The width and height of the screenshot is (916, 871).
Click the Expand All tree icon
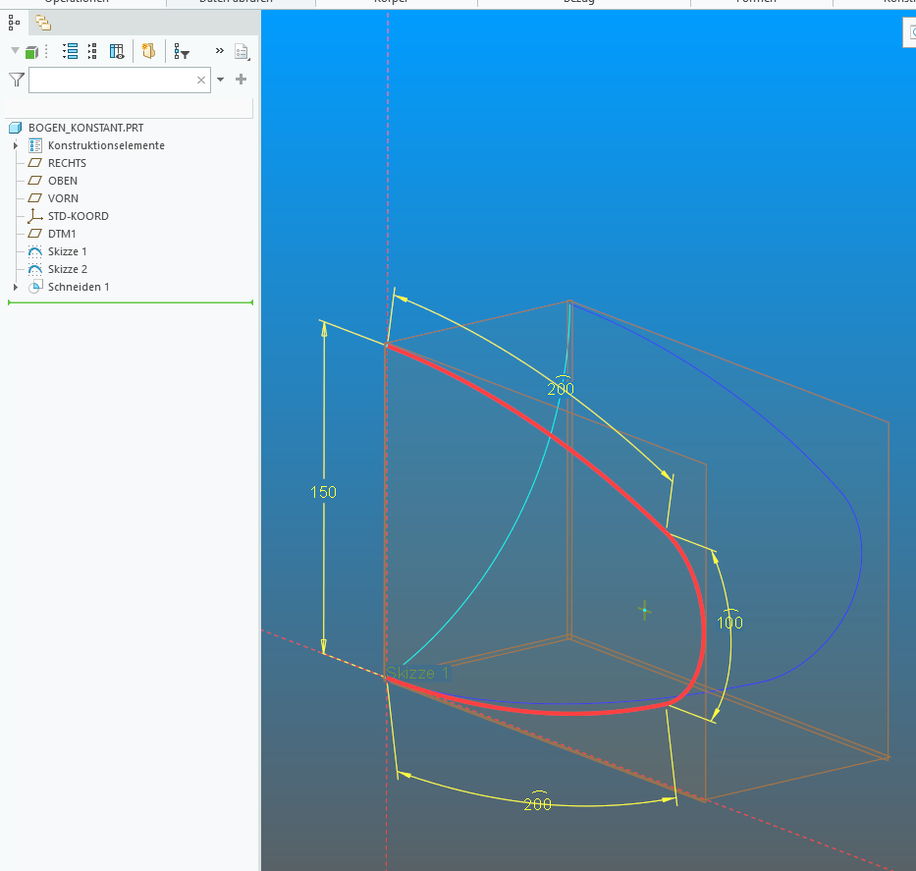(70, 51)
